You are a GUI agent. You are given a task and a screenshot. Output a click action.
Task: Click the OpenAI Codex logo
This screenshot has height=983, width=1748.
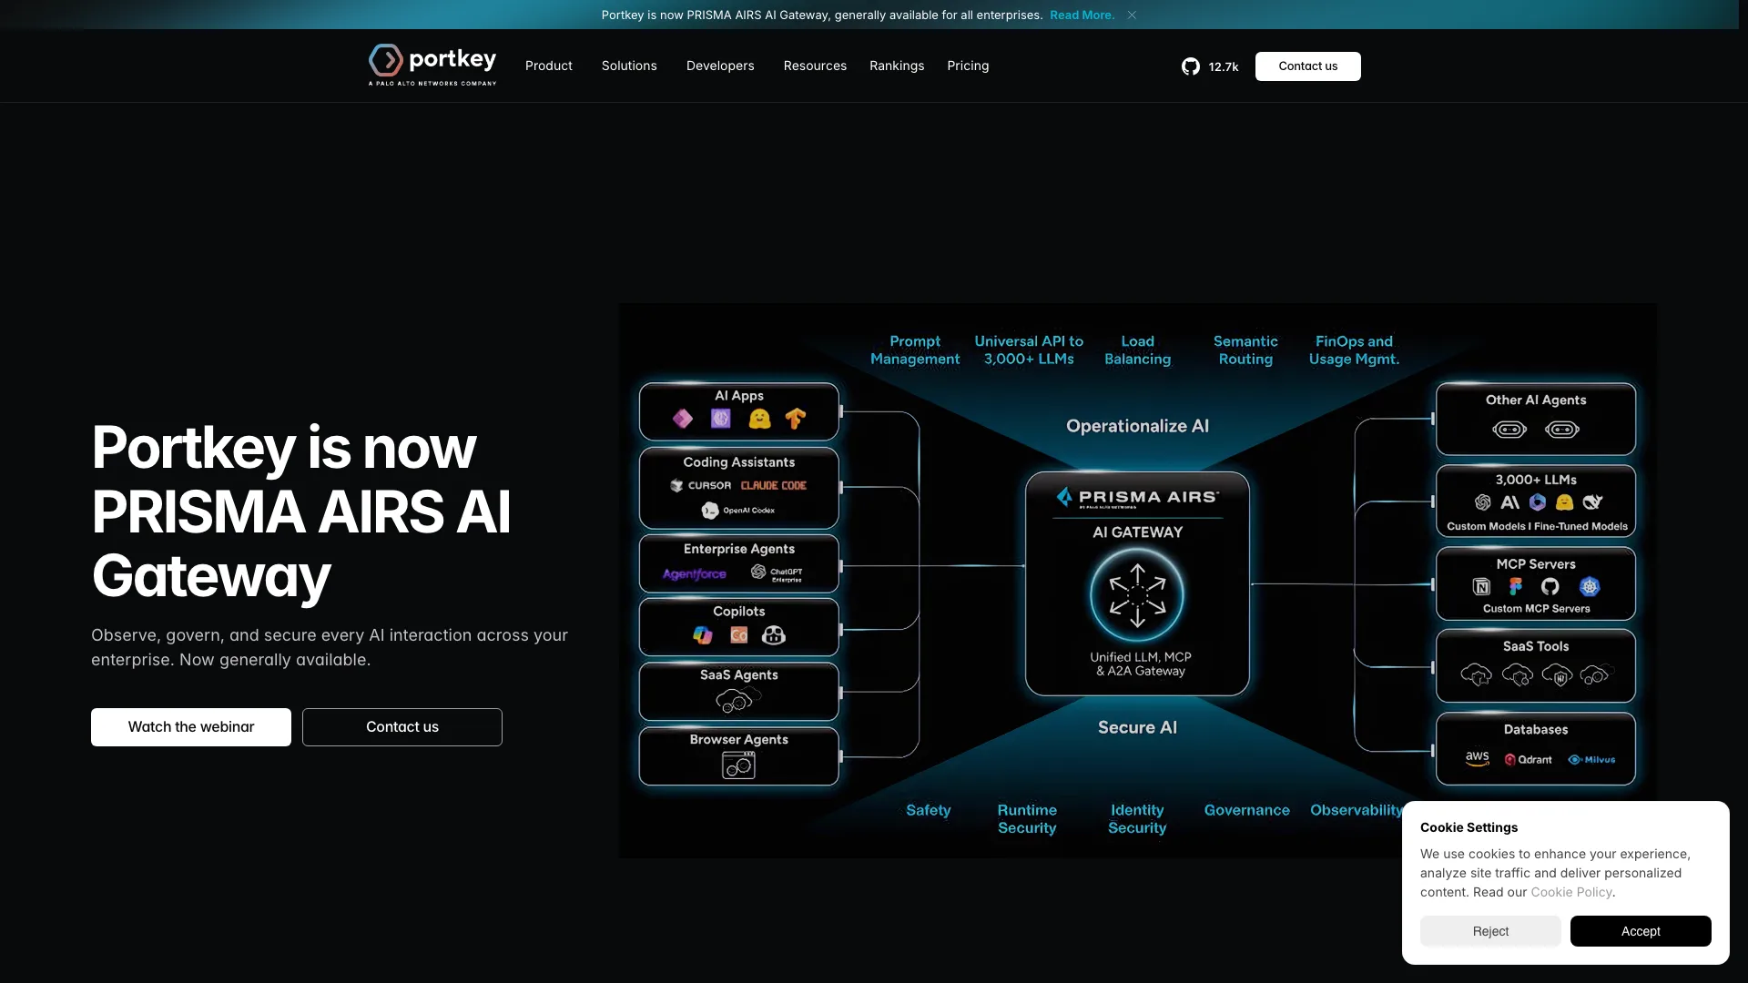pyautogui.click(x=738, y=511)
